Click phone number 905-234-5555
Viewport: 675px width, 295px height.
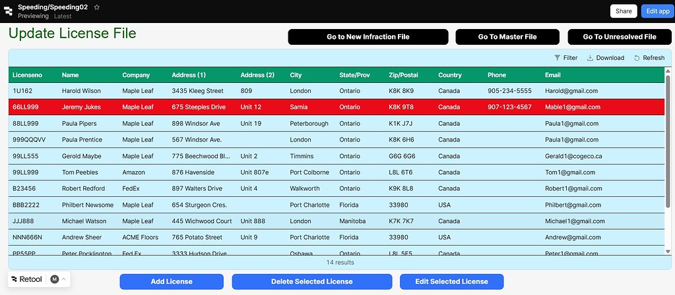click(x=509, y=91)
